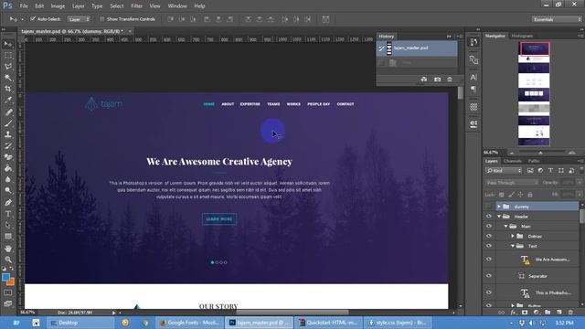Create a new group in Layers panel
The height and width of the screenshot is (329, 585).
tap(548, 313)
